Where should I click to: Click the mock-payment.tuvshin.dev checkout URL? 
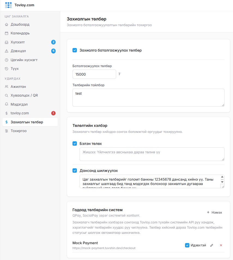click(104, 248)
